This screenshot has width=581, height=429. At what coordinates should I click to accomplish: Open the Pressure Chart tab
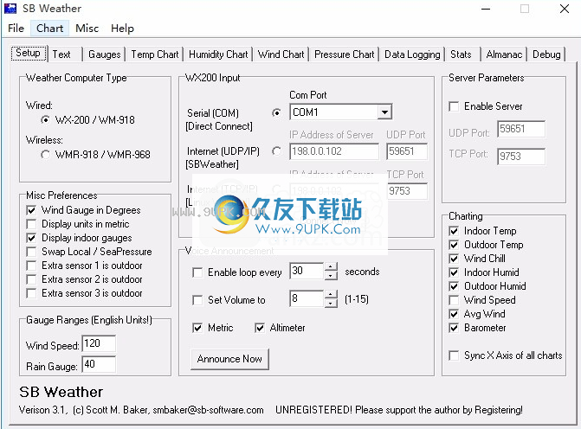(345, 54)
